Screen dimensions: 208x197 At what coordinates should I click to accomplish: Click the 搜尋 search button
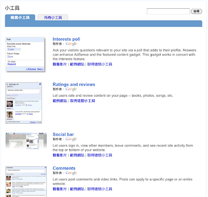click(197, 11)
